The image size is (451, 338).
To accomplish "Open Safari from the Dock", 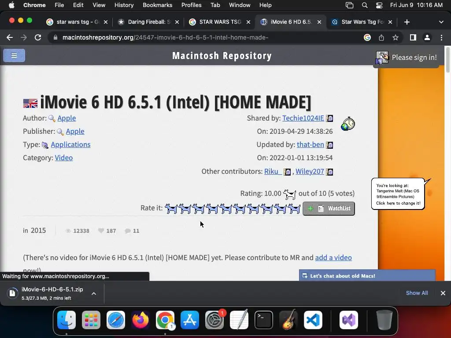I will [x=116, y=320].
